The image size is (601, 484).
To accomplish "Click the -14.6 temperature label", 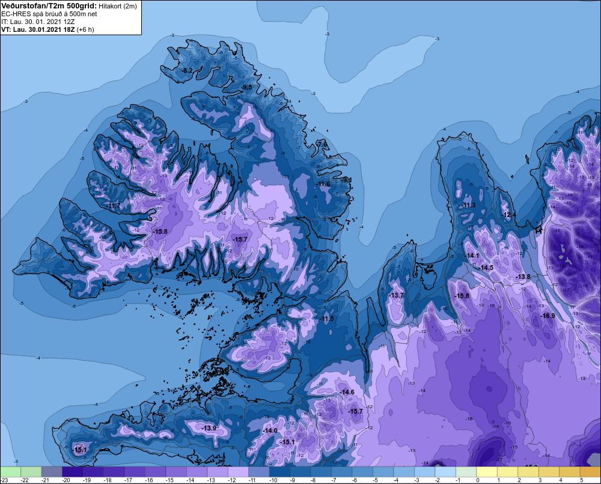I will point(347,392).
